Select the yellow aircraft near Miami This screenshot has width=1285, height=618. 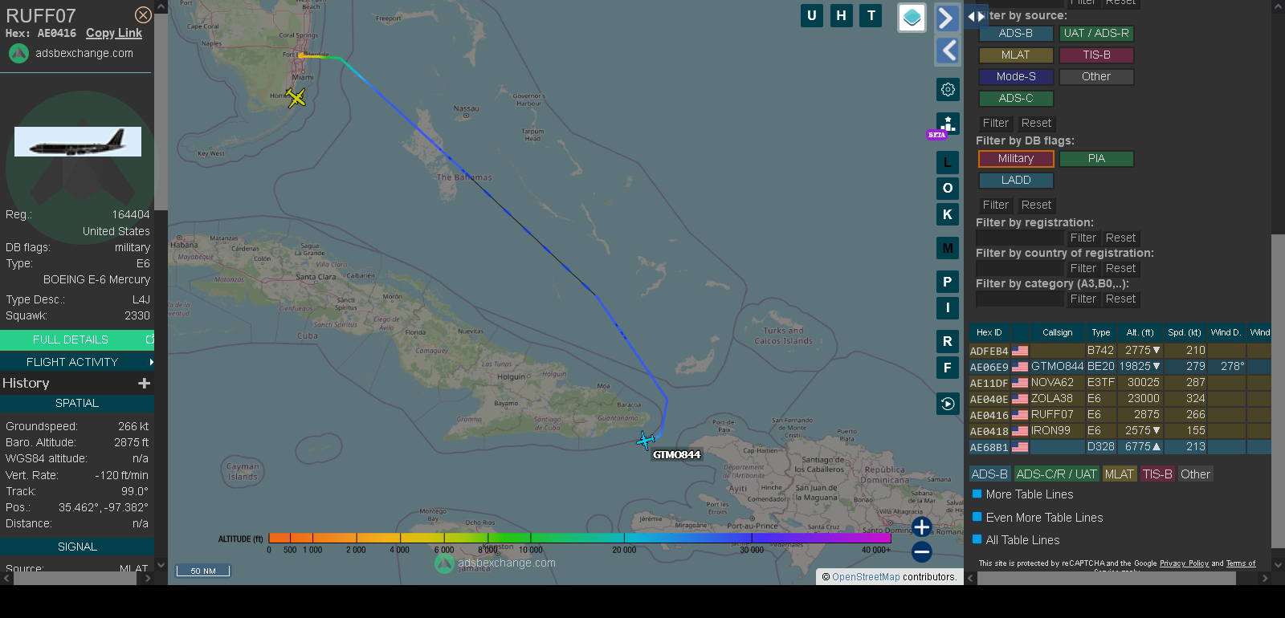coord(296,98)
